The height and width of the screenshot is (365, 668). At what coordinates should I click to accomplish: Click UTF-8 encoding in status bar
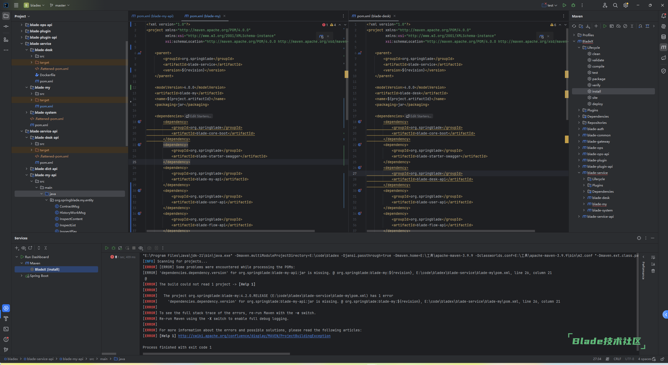(629, 359)
